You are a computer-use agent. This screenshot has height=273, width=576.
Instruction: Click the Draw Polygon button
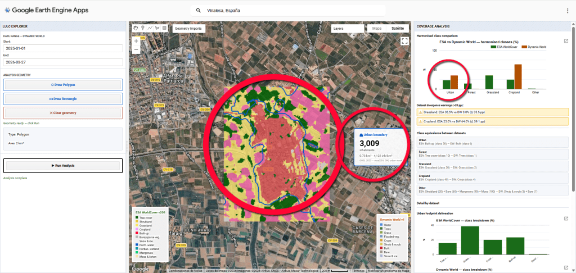pos(62,85)
